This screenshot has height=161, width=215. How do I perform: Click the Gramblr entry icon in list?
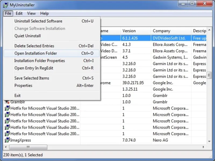point(7,102)
